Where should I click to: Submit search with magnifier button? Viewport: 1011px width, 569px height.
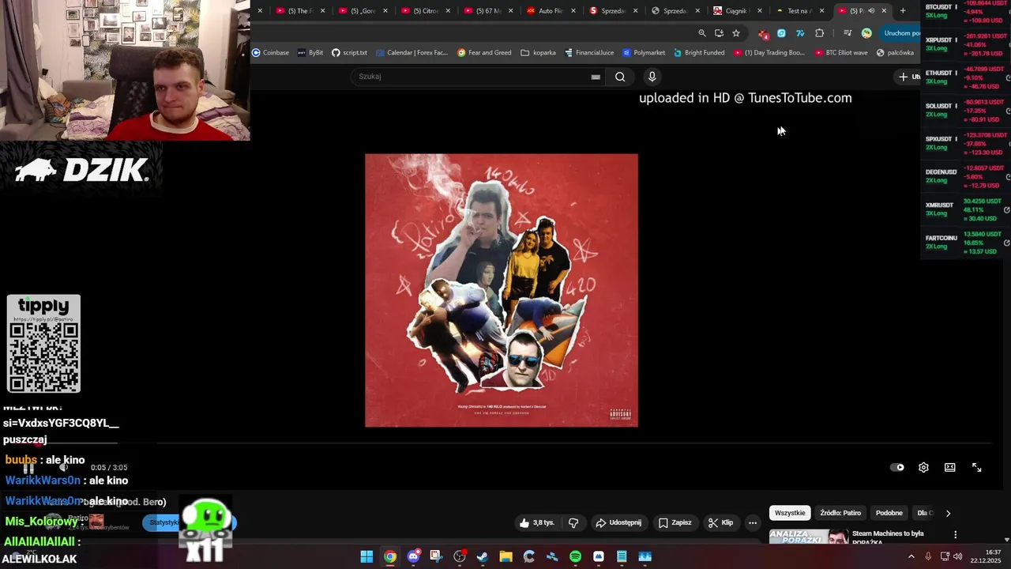click(620, 77)
